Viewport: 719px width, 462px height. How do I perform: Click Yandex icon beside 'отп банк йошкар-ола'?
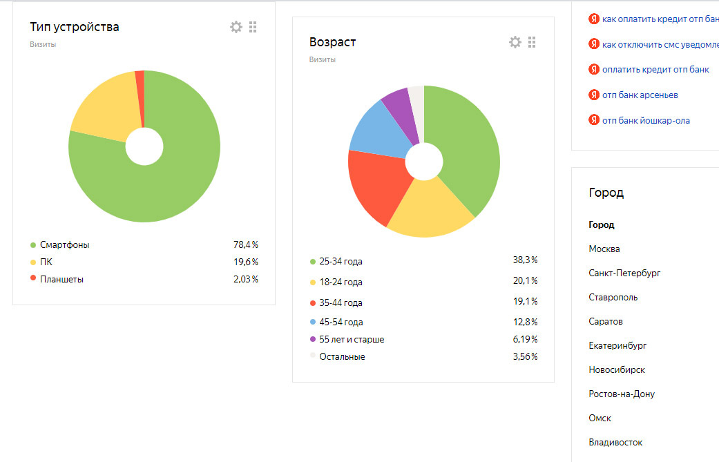594,120
